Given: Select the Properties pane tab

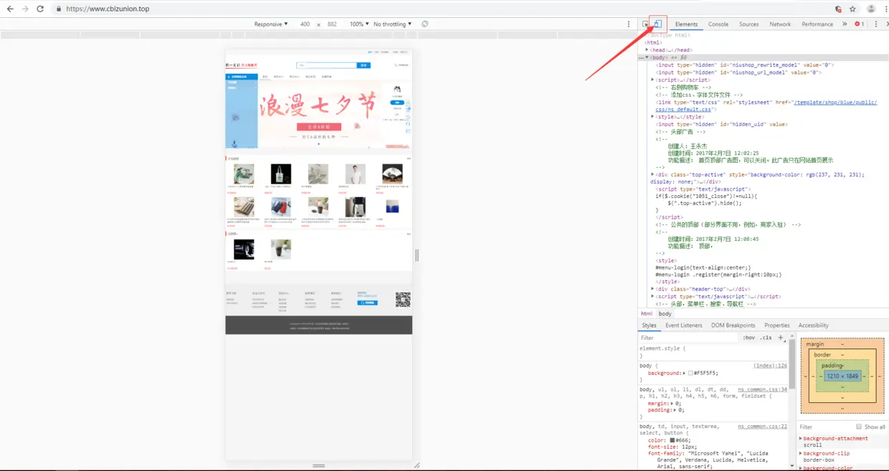Looking at the screenshot, I should click(x=776, y=325).
